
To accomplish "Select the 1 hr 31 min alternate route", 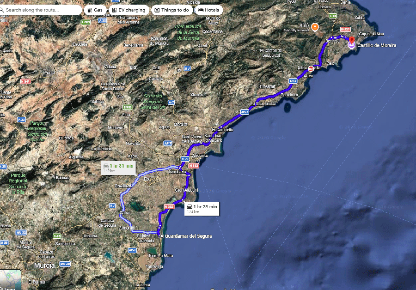I will coord(118,168).
